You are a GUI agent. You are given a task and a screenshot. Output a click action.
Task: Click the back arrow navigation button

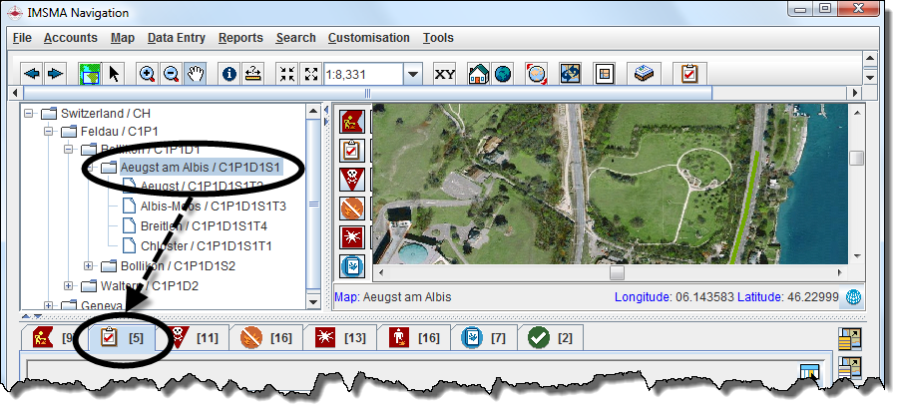32,74
